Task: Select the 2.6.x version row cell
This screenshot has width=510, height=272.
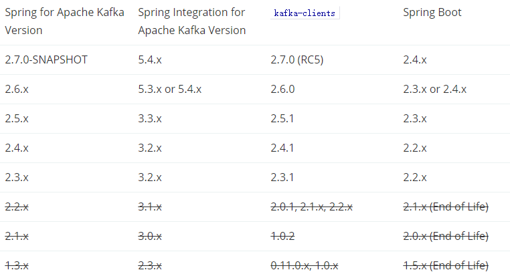Action: pyautogui.click(x=17, y=90)
